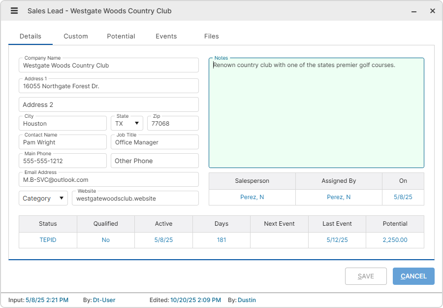This screenshot has height=308, width=443.
Task: Edit the Email Address field
Action: [x=109, y=179]
